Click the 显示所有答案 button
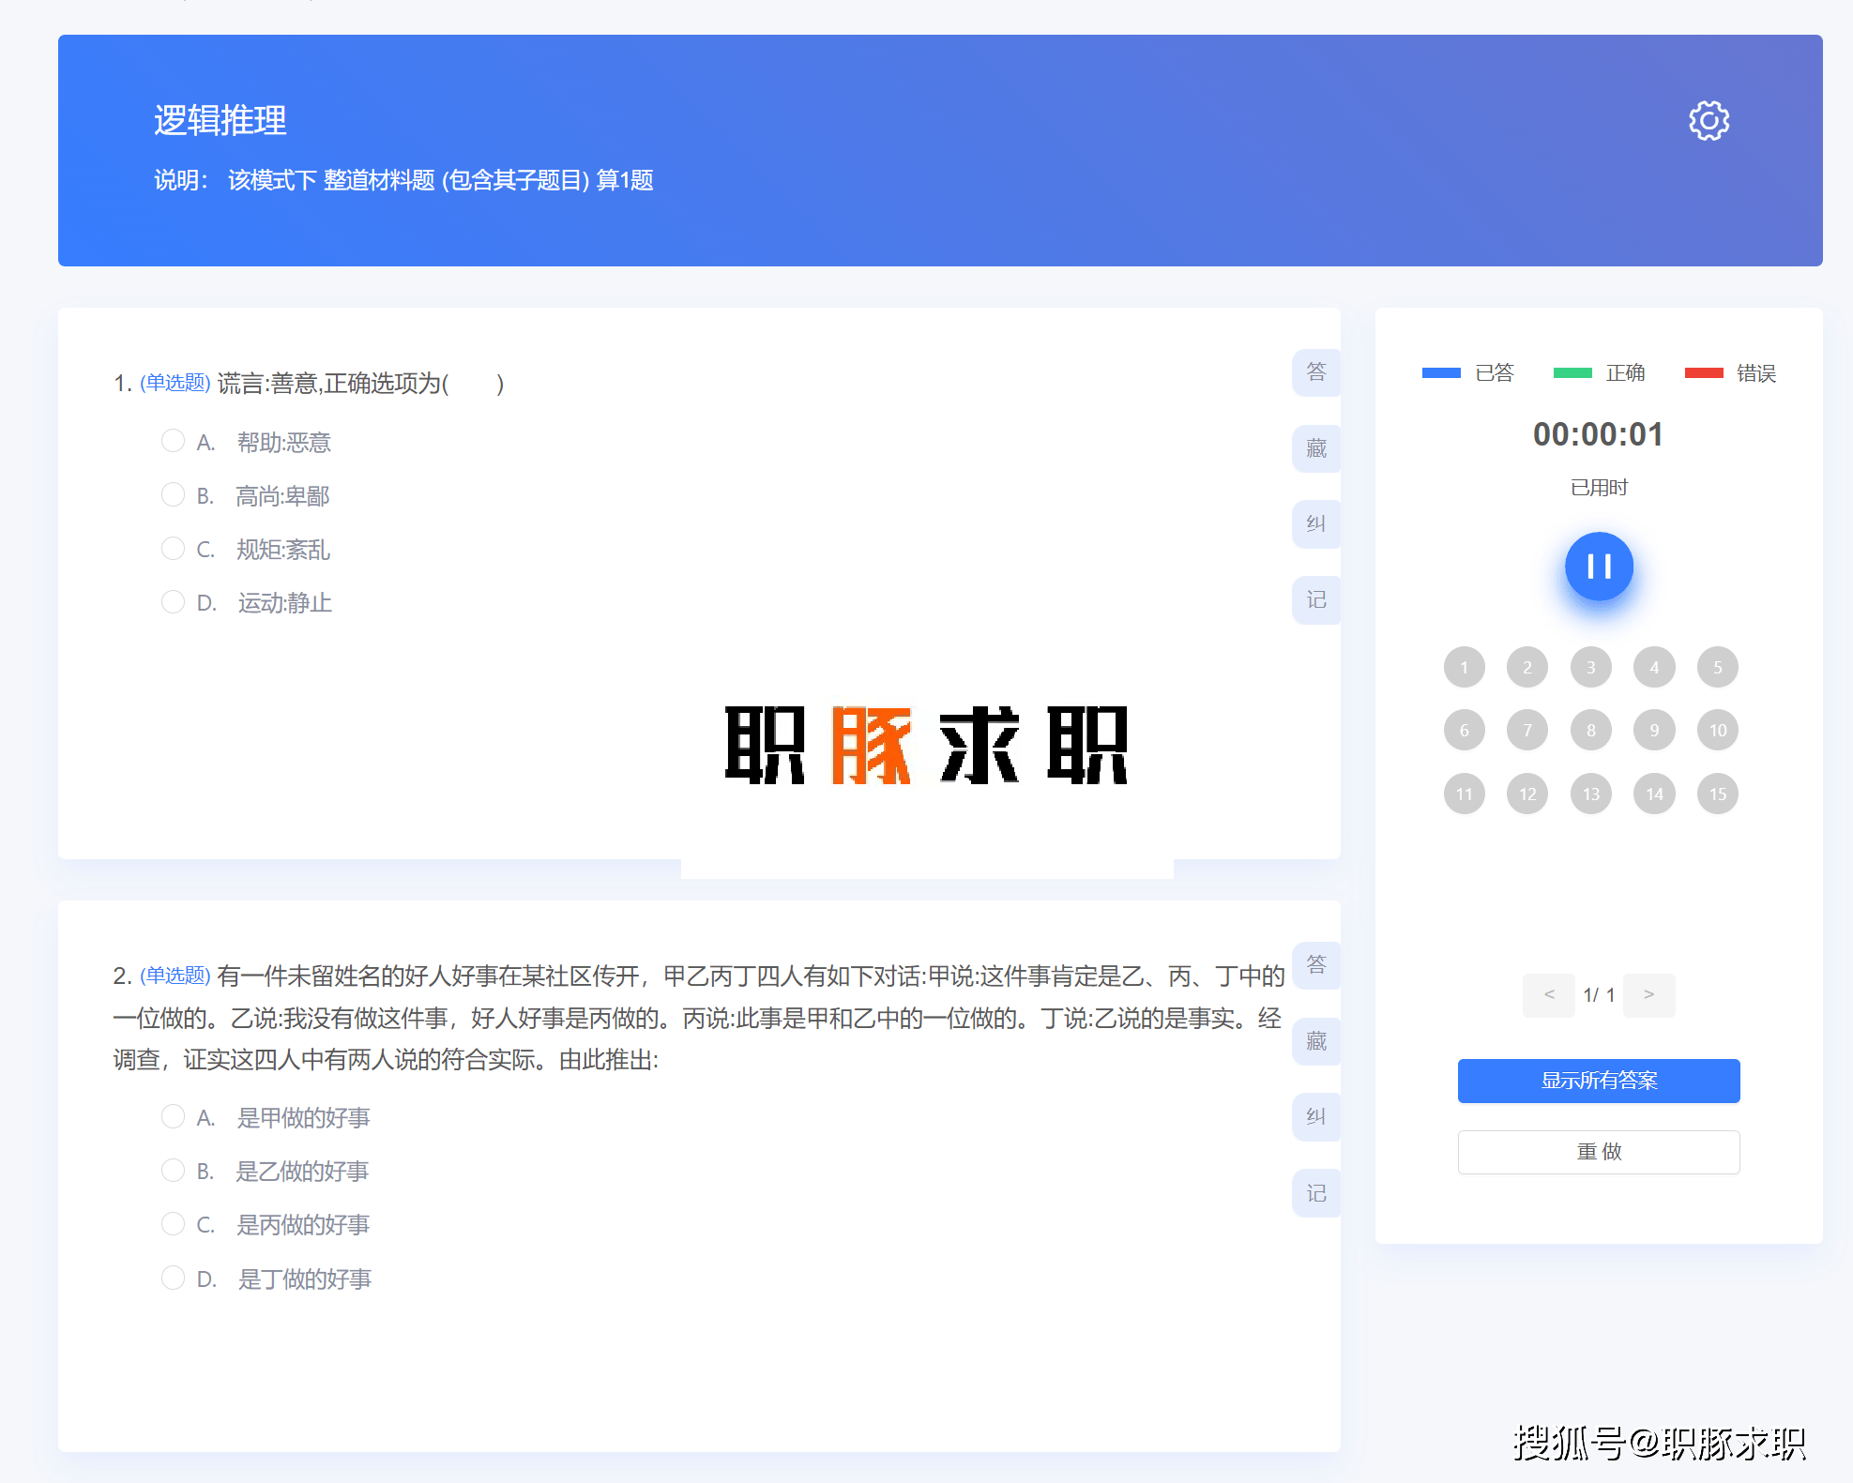 1598,1081
